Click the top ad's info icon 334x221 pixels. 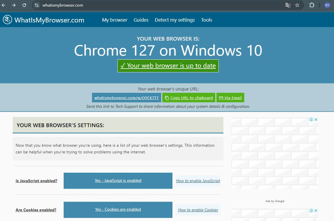[311, 119]
